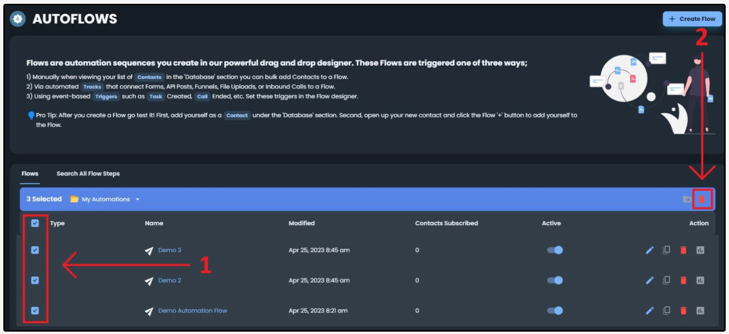This screenshot has height=334, width=729.
Task: Uncheck the Demo Automation Flow row checkbox
Action: tap(35, 311)
